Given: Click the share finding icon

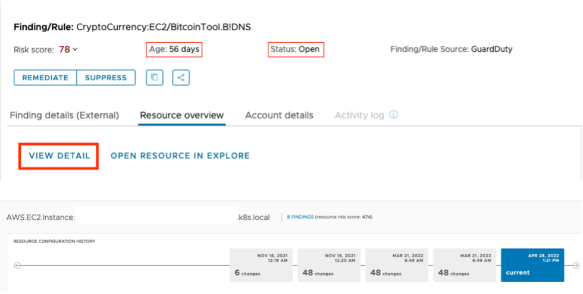Looking at the screenshot, I should tap(181, 77).
